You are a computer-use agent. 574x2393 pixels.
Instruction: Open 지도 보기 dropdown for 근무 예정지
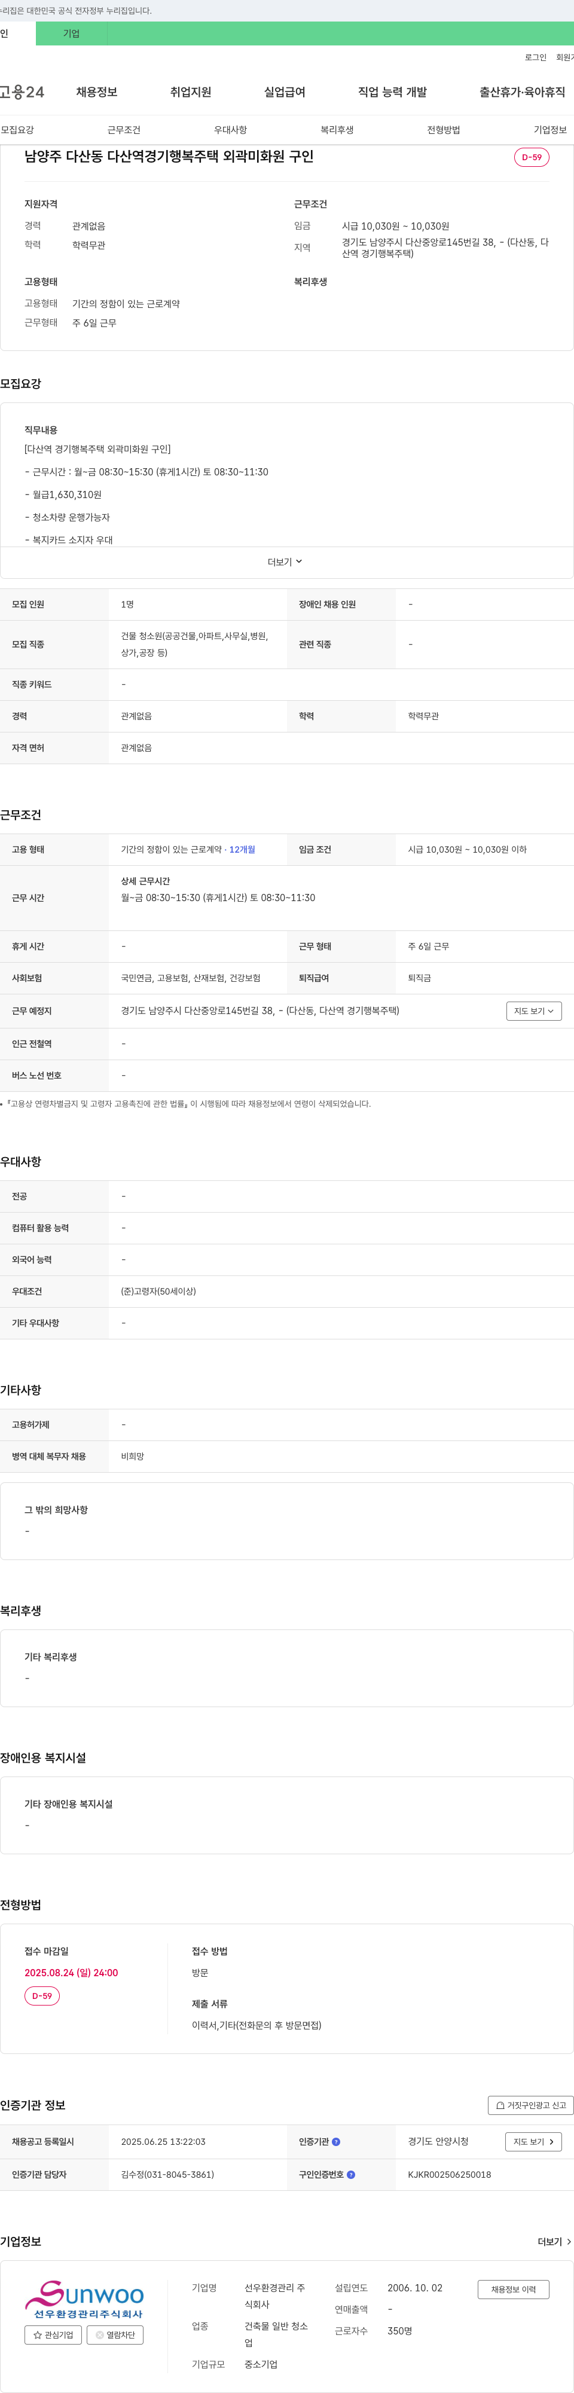[534, 1011]
